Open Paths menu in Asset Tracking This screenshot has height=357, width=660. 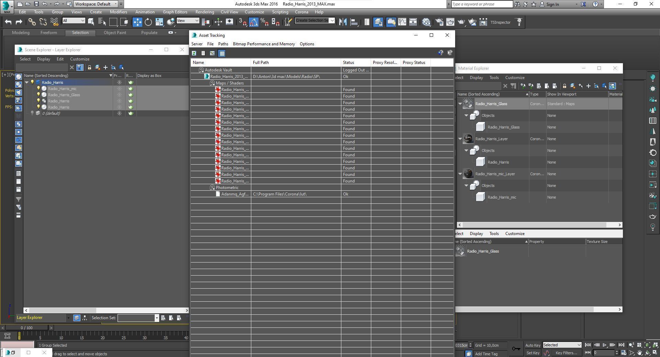point(223,44)
